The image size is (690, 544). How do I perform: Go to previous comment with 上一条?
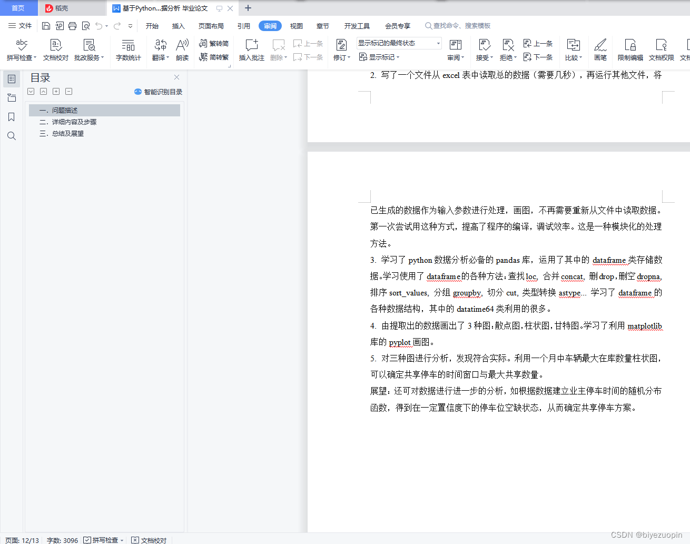[x=309, y=44]
